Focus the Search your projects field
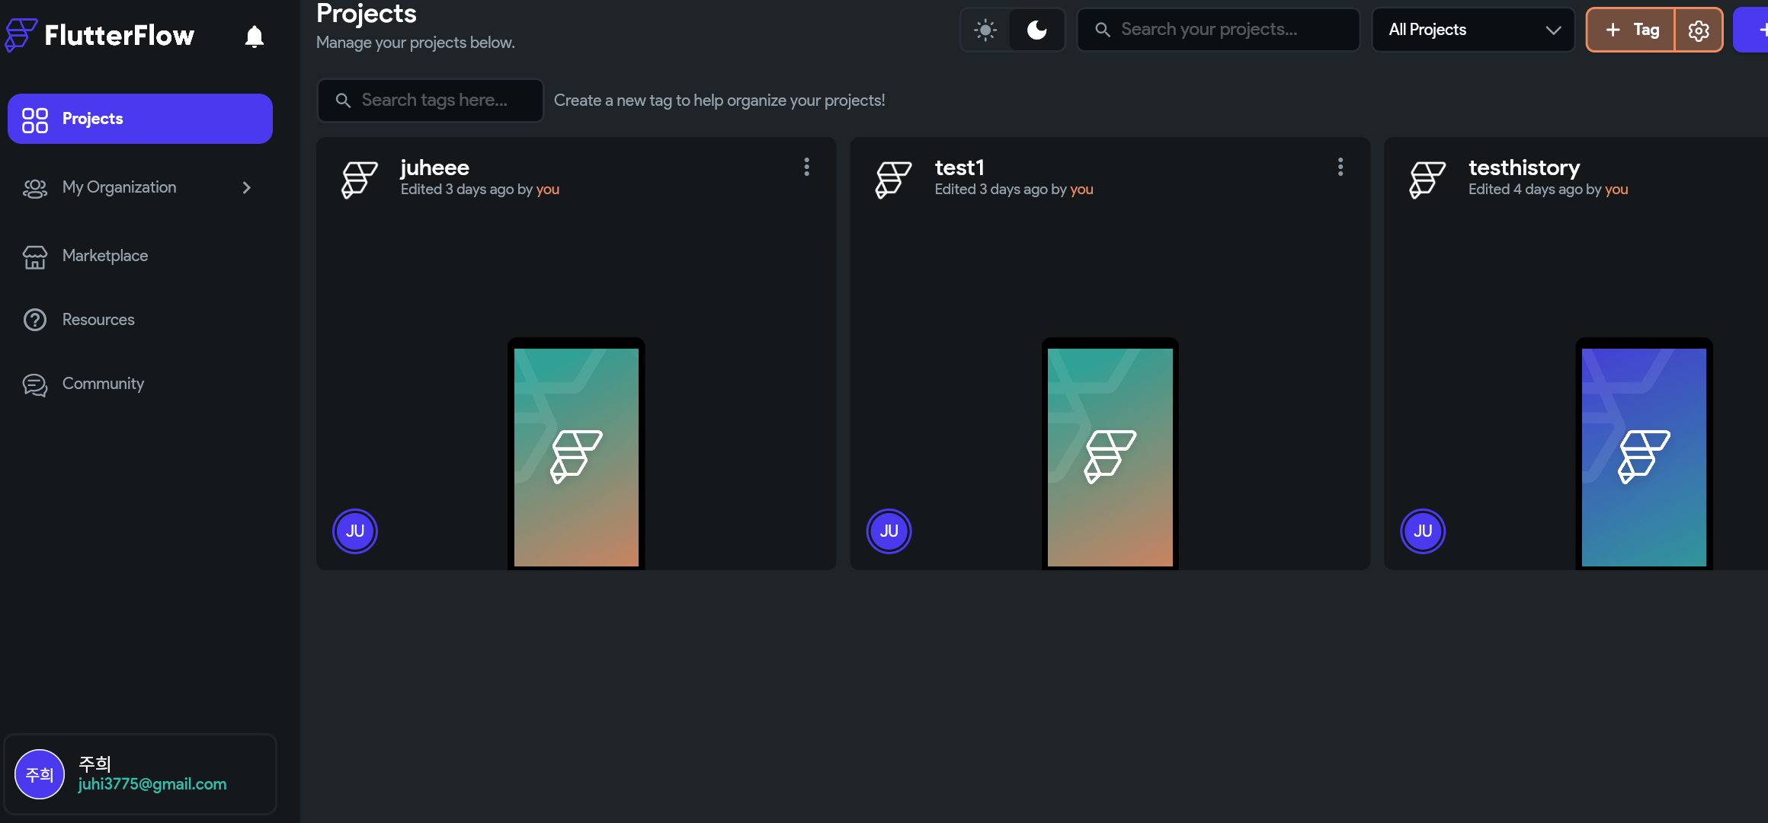The width and height of the screenshot is (1768, 823). pyautogui.click(x=1219, y=30)
